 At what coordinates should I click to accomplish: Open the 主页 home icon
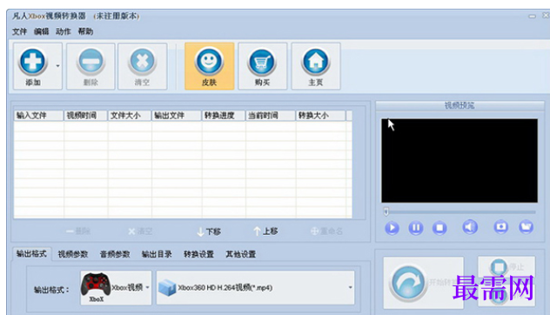(x=316, y=62)
